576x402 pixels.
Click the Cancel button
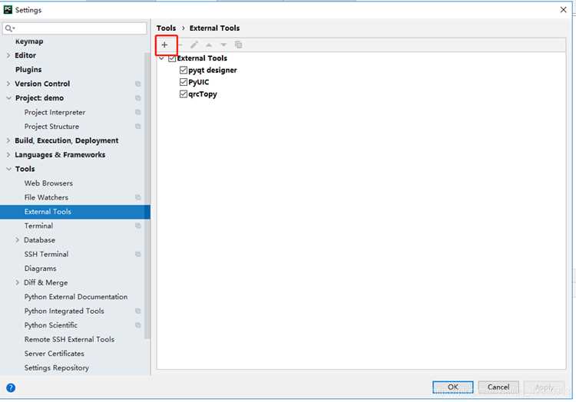point(498,387)
